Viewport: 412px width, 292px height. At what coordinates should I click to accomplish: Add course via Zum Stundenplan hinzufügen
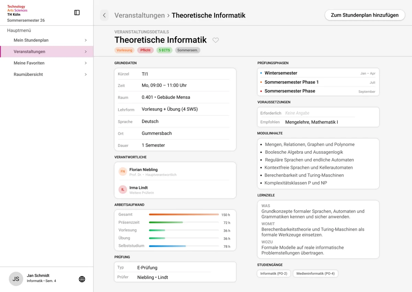[x=365, y=15]
